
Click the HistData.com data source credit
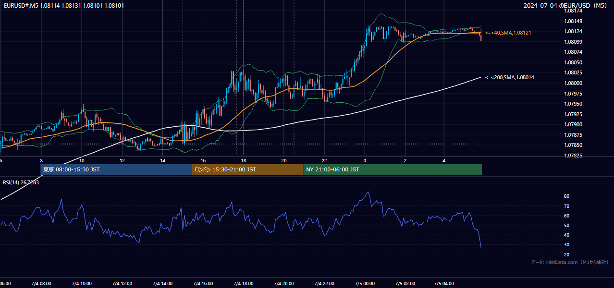tap(569, 262)
